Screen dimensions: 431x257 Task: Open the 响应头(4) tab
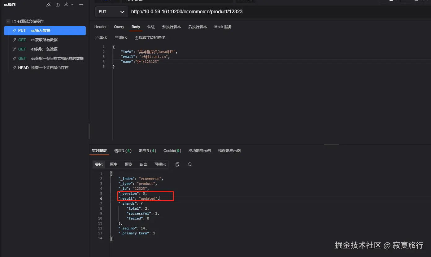click(x=147, y=151)
